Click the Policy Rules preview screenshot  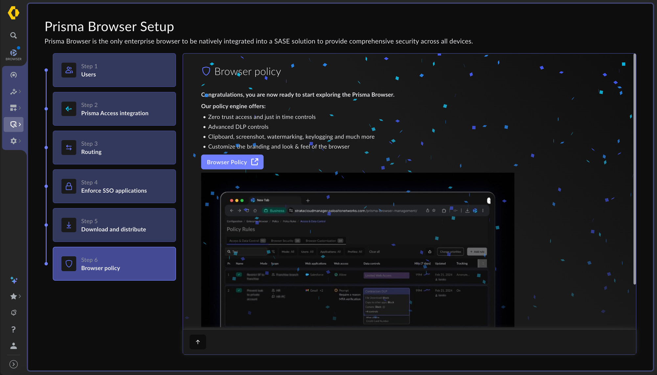click(358, 250)
